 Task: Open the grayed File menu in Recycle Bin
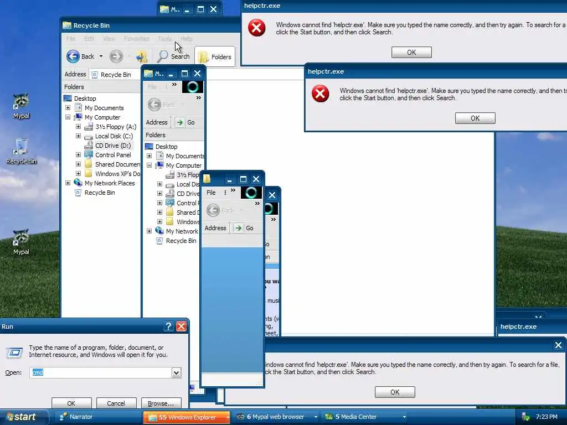coord(71,38)
